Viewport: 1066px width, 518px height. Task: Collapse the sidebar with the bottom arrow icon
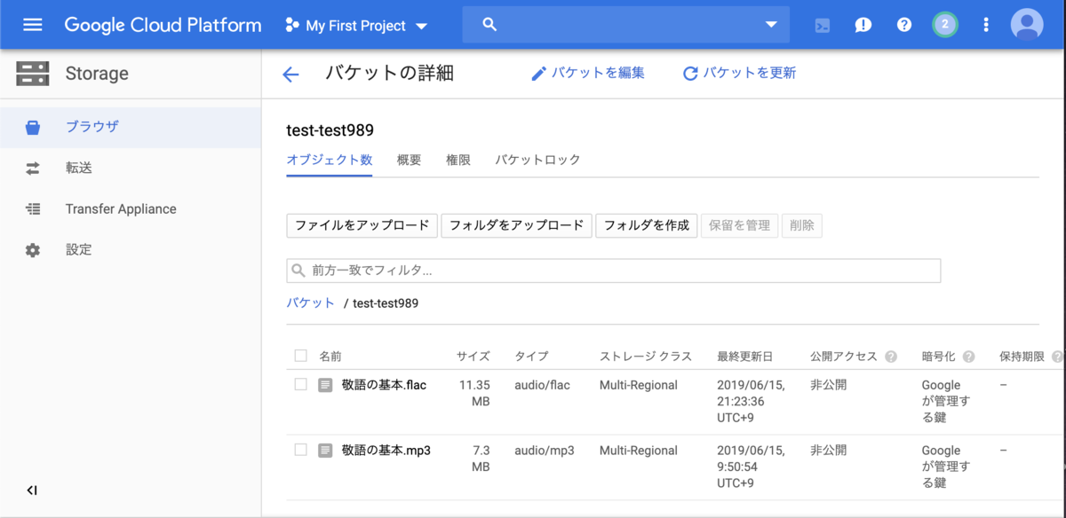tap(32, 491)
